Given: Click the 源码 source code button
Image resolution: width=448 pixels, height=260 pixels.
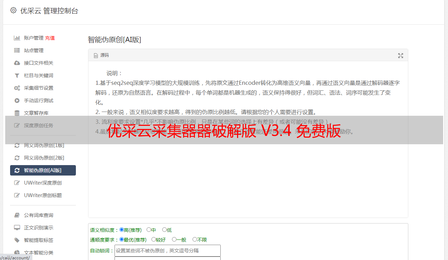Looking at the screenshot, I should pos(101,55).
